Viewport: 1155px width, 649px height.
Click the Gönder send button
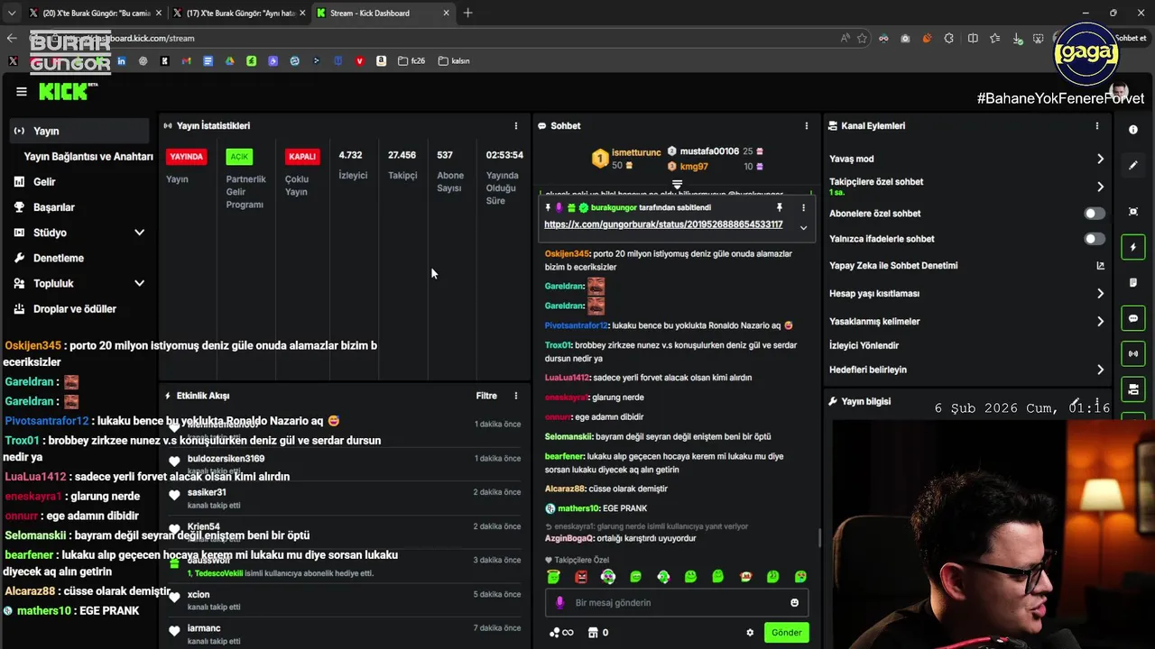point(786,633)
